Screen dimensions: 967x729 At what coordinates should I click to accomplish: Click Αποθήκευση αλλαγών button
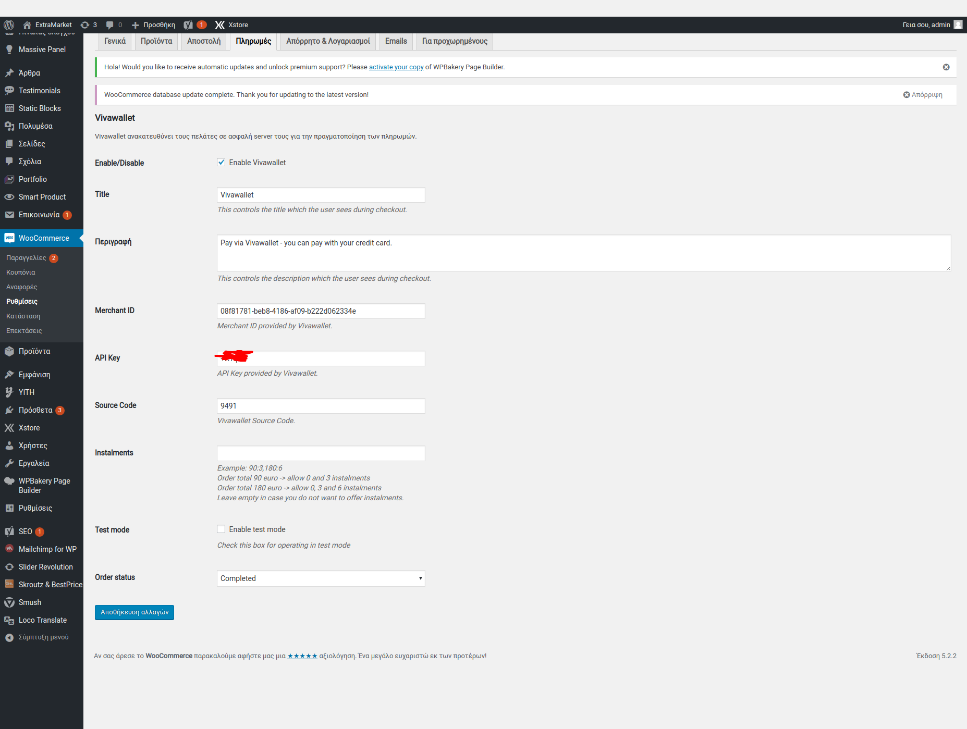click(x=134, y=612)
